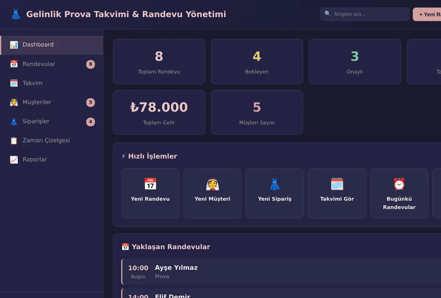Click the Onaylı stat card showing 3
The width and height of the screenshot is (441, 298).
point(355,62)
